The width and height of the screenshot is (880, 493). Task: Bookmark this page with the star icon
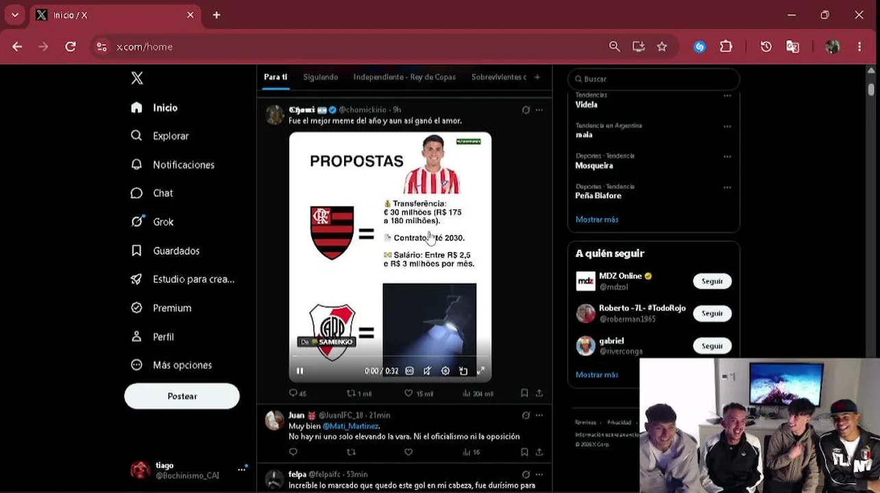(662, 47)
